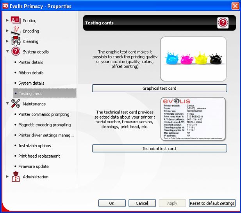The image size is (241, 213).
Task: Select the Encoding category label
Action: pos(31,31)
